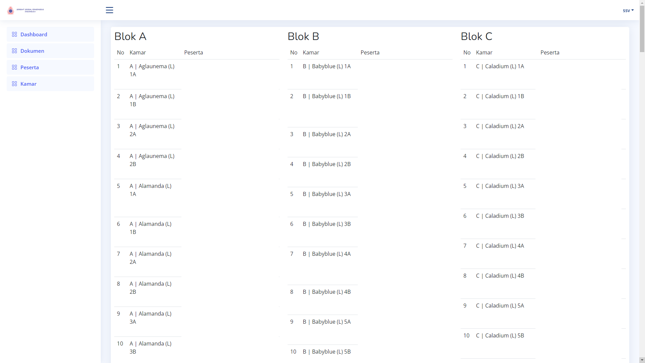Click the Peserta grid icon in sidebar

coord(14,67)
